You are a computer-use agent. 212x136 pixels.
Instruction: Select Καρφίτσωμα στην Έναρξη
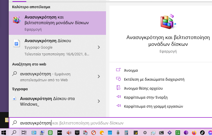point(146,97)
